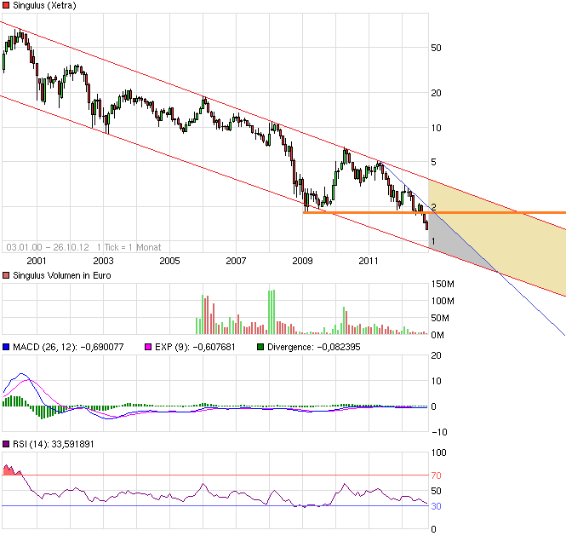Click the price axis value 20 on main chart
Screen dimensions: 566x536
tap(436, 93)
